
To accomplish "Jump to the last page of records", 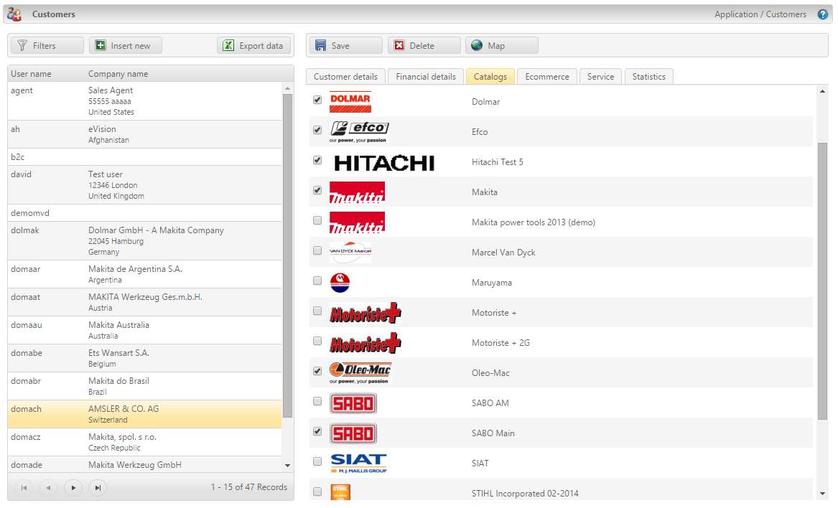I will 96,487.
